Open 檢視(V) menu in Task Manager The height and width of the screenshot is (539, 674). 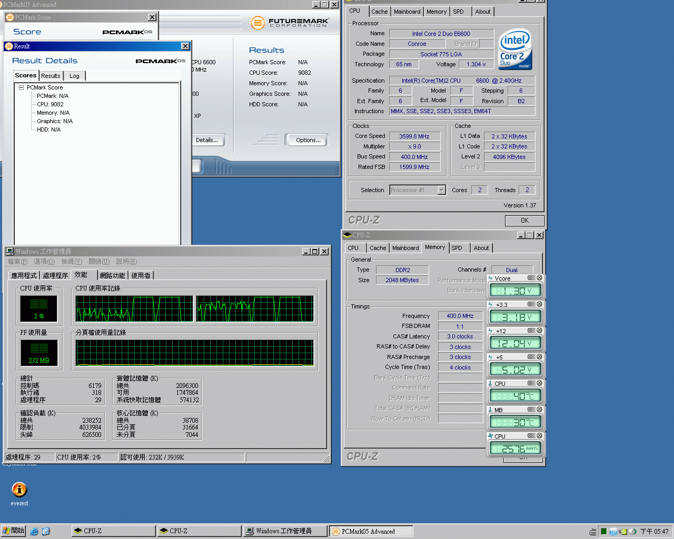[x=72, y=262]
